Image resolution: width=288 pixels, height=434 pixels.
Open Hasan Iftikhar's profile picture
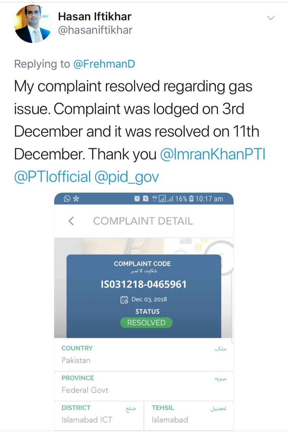click(32, 24)
